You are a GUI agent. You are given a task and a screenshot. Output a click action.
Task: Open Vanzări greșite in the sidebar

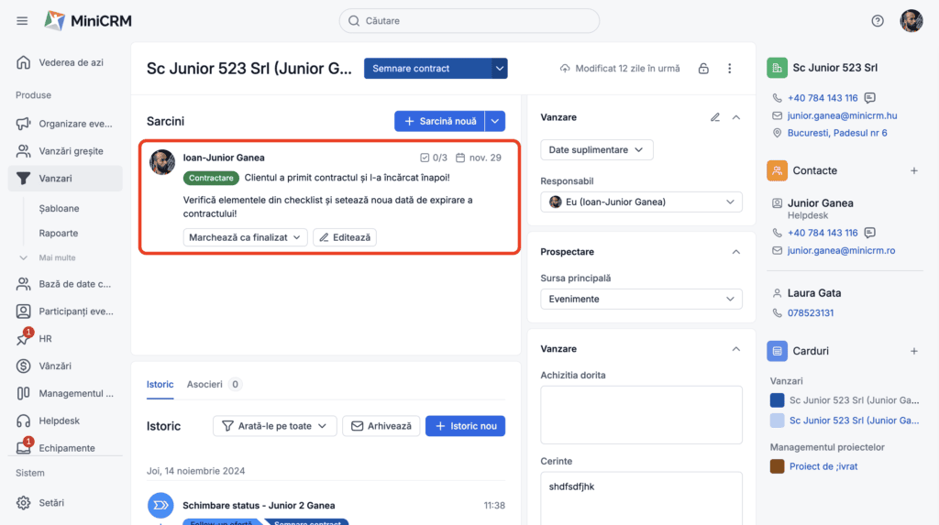(65, 151)
